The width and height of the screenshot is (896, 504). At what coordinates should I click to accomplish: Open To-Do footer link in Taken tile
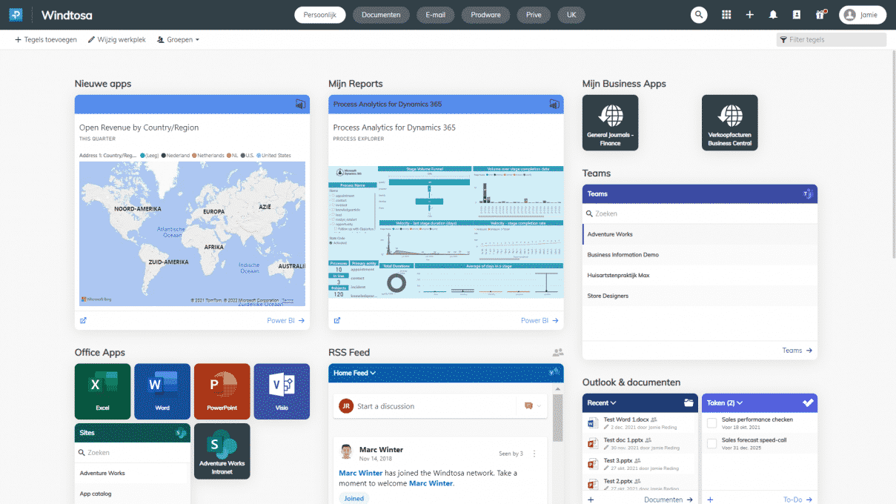(798, 500)
